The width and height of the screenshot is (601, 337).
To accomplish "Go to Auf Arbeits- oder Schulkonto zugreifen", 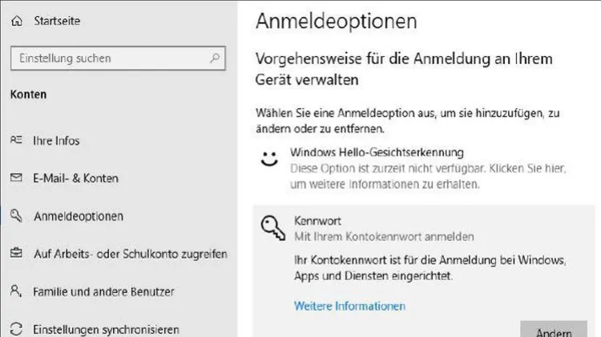I will point(131,254).
